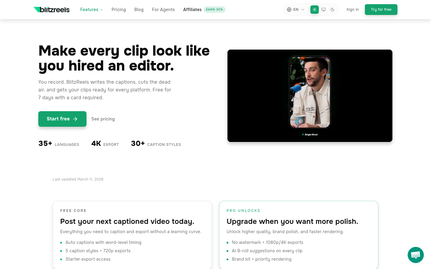The width and height of the screenshot is (431, 269).
Task: Click 'Post your next captioned video today.' heading
Action: [127, 221]
